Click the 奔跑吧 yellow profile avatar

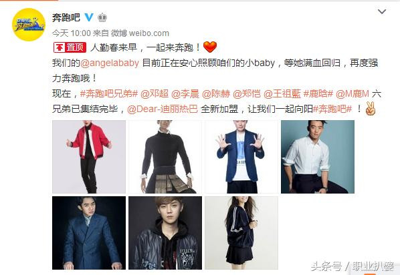pos(29,25)
